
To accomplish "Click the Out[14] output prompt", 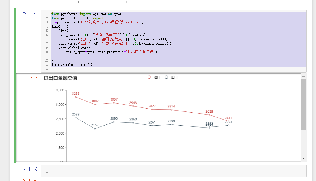I will coord(31,76).
